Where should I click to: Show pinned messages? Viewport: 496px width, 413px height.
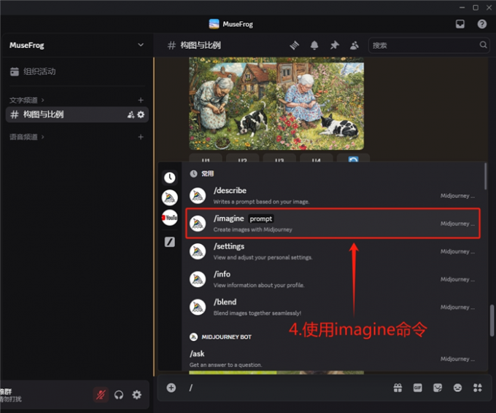coord(334,45)
